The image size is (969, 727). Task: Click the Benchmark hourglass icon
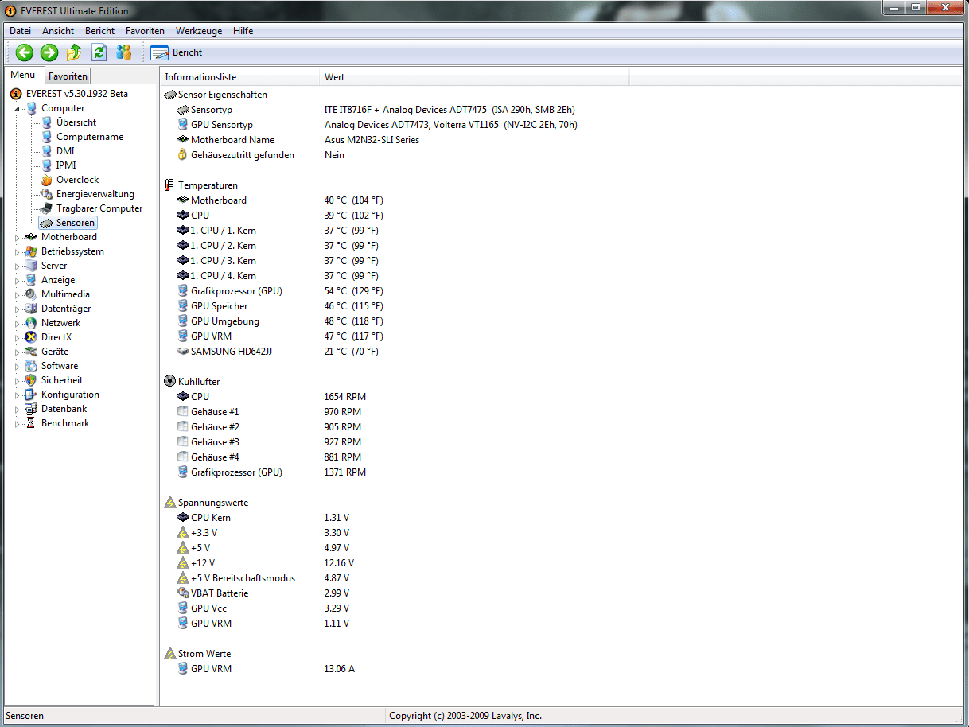pyautogui.click(x=31, y=423)
